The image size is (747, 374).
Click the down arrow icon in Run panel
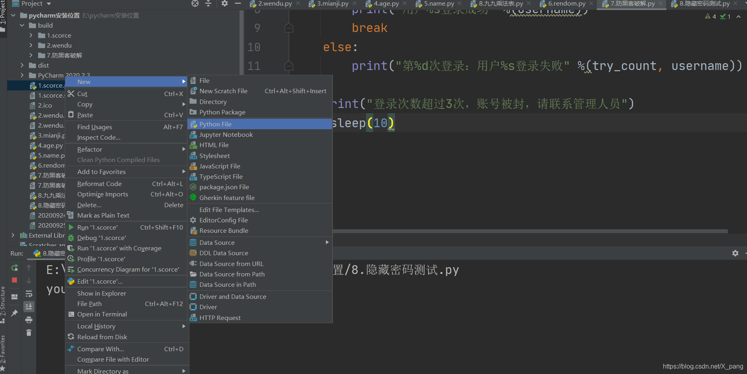(29, 281)
